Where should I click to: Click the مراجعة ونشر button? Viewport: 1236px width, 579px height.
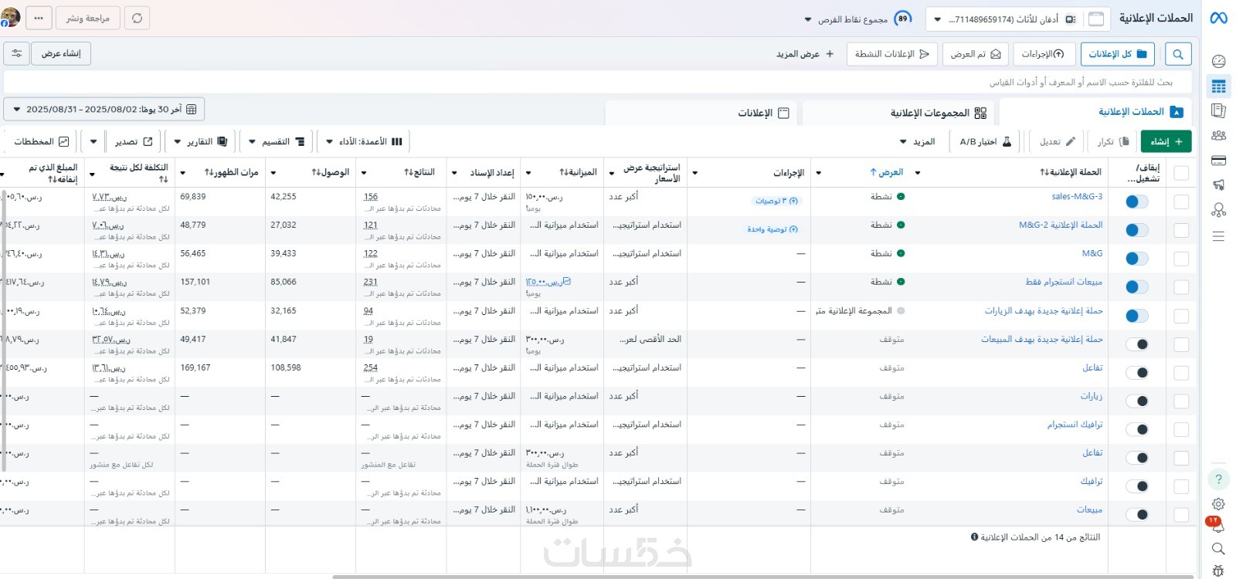click(x=88, y=18)
